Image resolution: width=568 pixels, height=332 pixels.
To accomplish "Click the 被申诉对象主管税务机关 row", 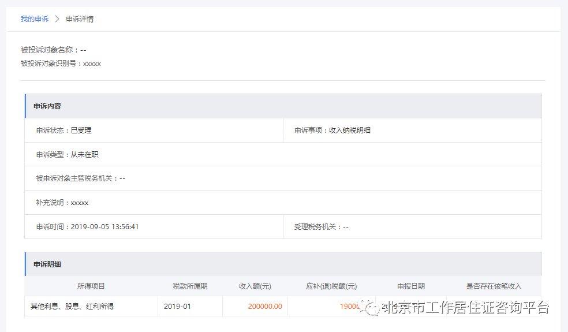I will click(x=283, y=178).
